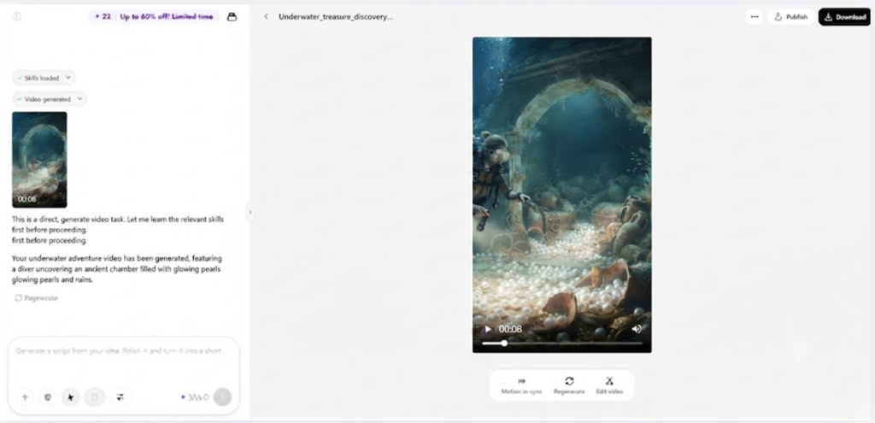Image resolution: width=875 pixels, height=423 pixels.
Task: Click the send arrow button in prompt box
Action: (223, 397)
